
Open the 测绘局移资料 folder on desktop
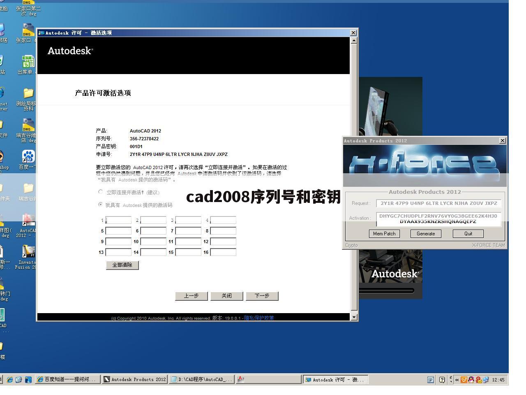[x=28, y=93]
